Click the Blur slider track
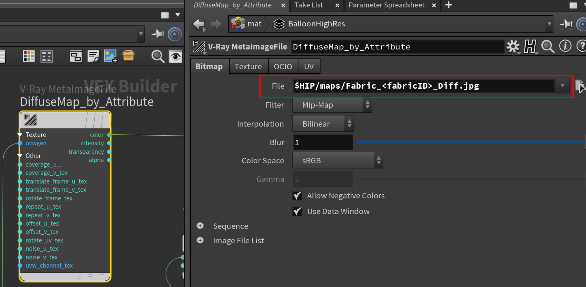Viewport: 586px width, 287px height. [470, 142]
